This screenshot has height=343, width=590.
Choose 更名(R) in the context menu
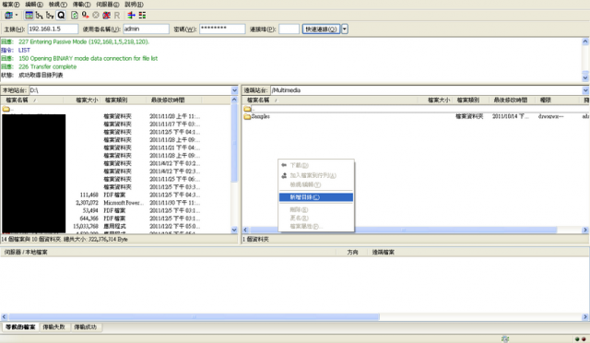pyautogui.click(x=315, y=218)
